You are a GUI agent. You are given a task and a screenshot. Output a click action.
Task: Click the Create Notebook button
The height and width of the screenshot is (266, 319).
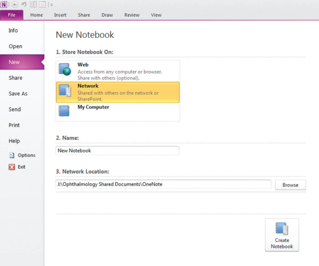click(282, 235)
